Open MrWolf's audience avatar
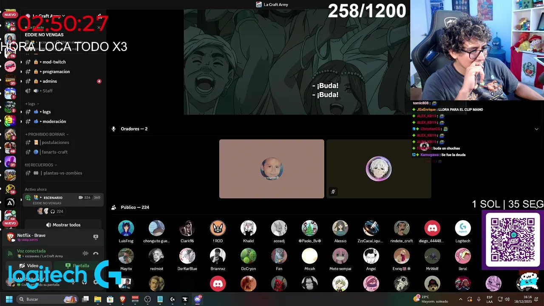The image size is (544, 306). (432, 256)
